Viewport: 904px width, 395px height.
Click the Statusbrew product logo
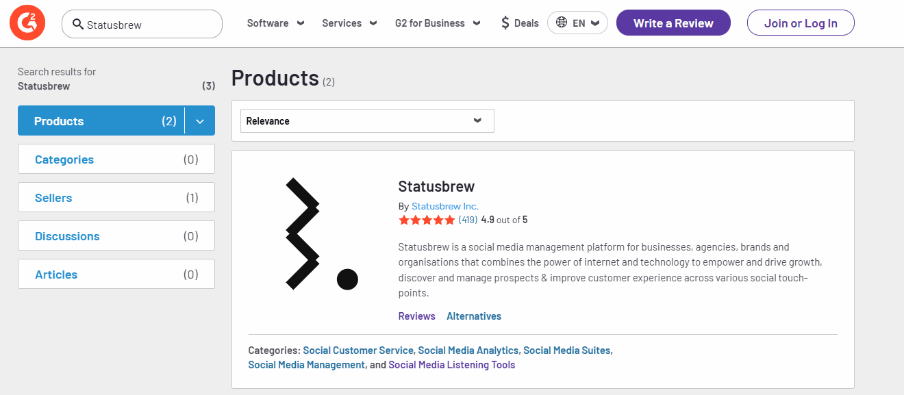321,233
